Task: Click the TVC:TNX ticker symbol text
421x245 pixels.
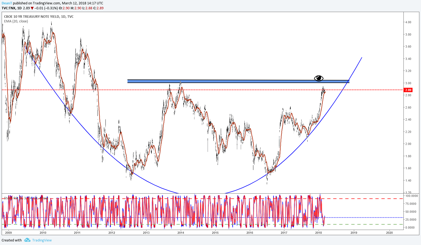Action: point(8,8)
